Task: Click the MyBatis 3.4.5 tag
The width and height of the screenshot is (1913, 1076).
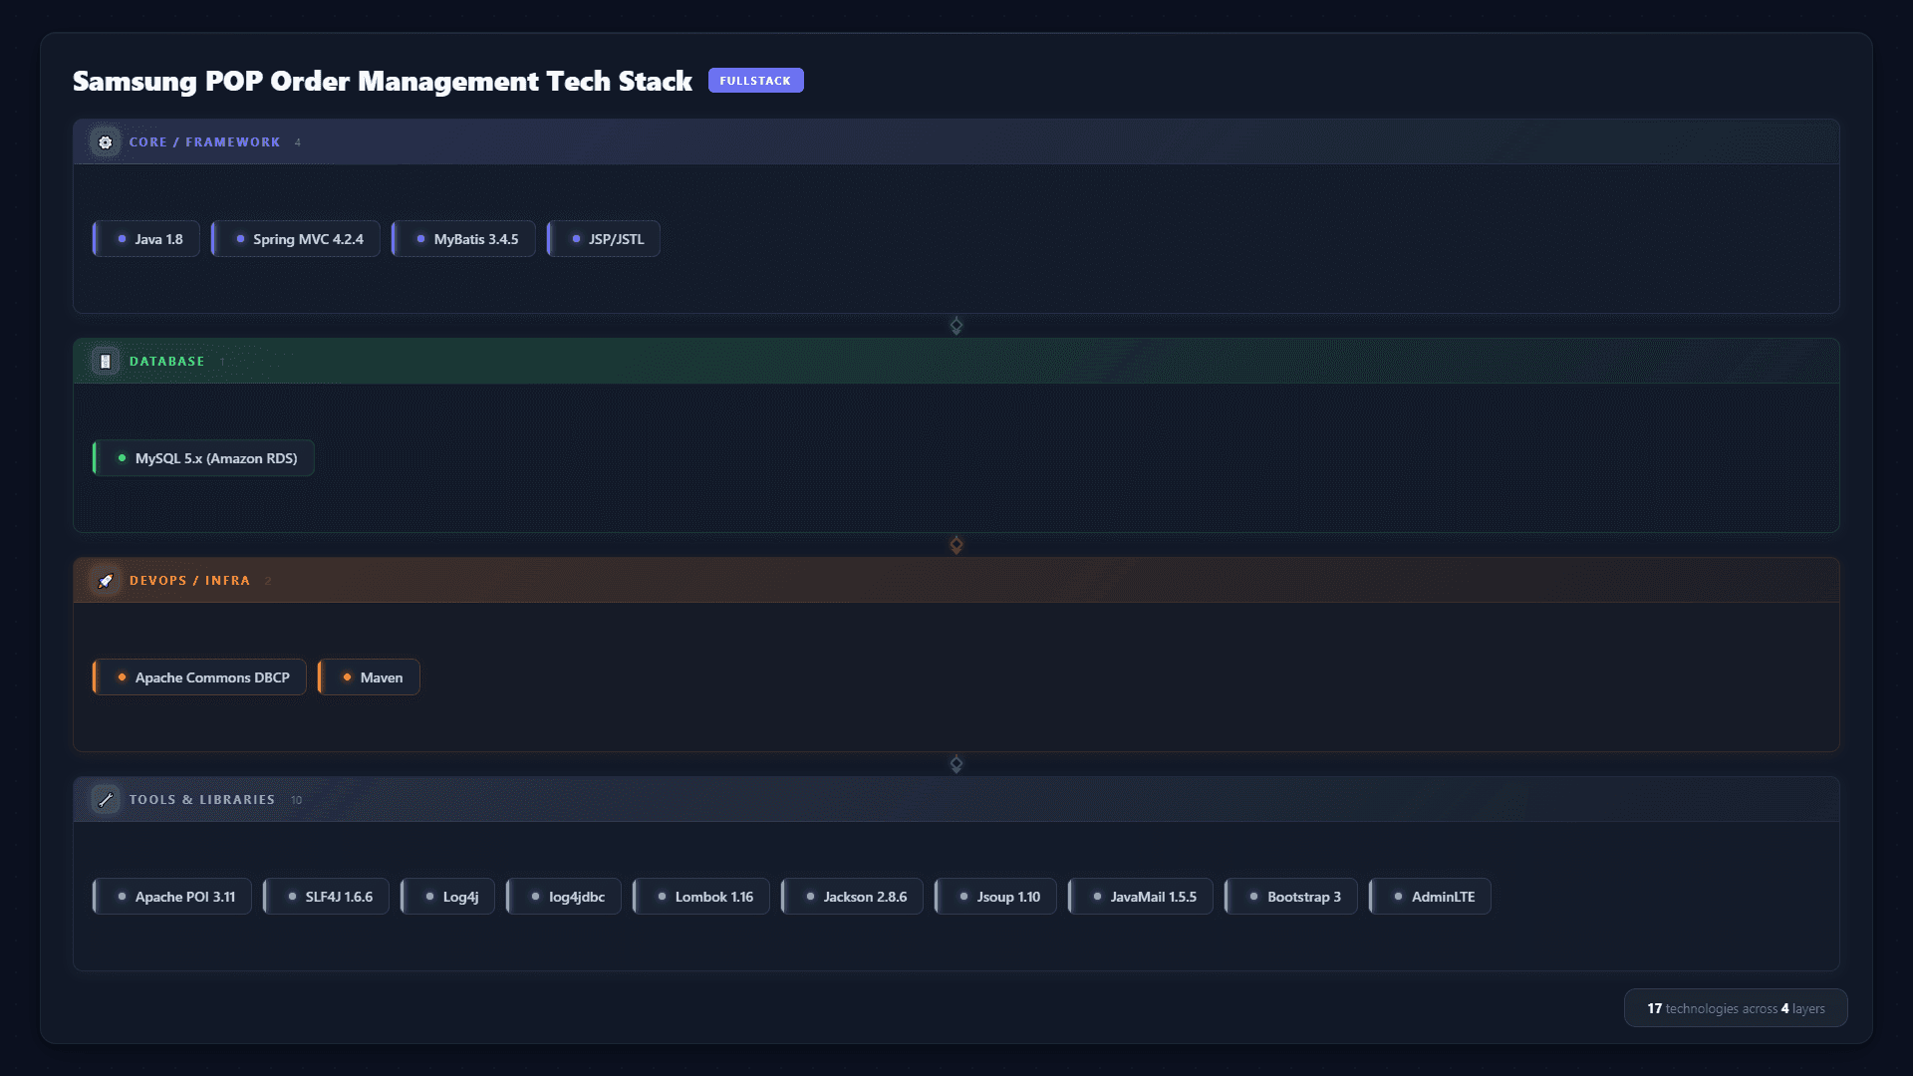Action: point(463,239)
